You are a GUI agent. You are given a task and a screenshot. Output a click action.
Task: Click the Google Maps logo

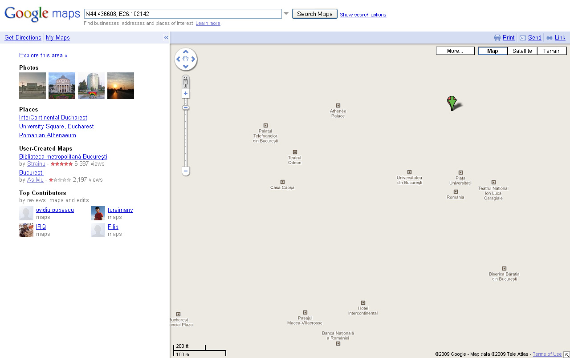42,14
